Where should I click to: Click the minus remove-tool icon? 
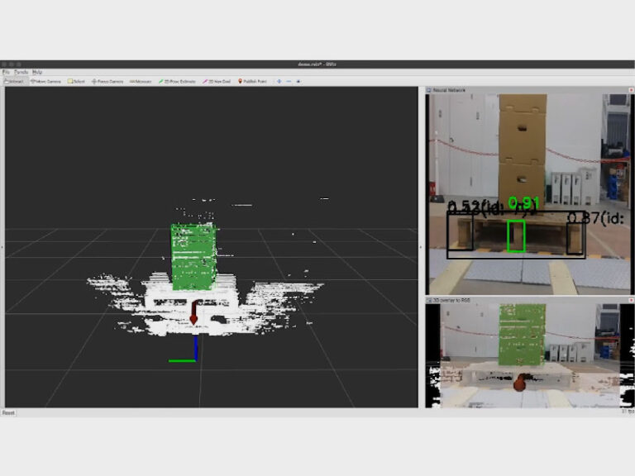[x=289, y=82]
